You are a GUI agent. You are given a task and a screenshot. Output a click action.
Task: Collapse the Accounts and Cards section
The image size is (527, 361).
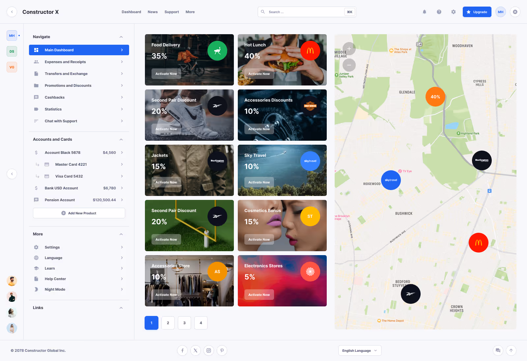click(121, 139)
